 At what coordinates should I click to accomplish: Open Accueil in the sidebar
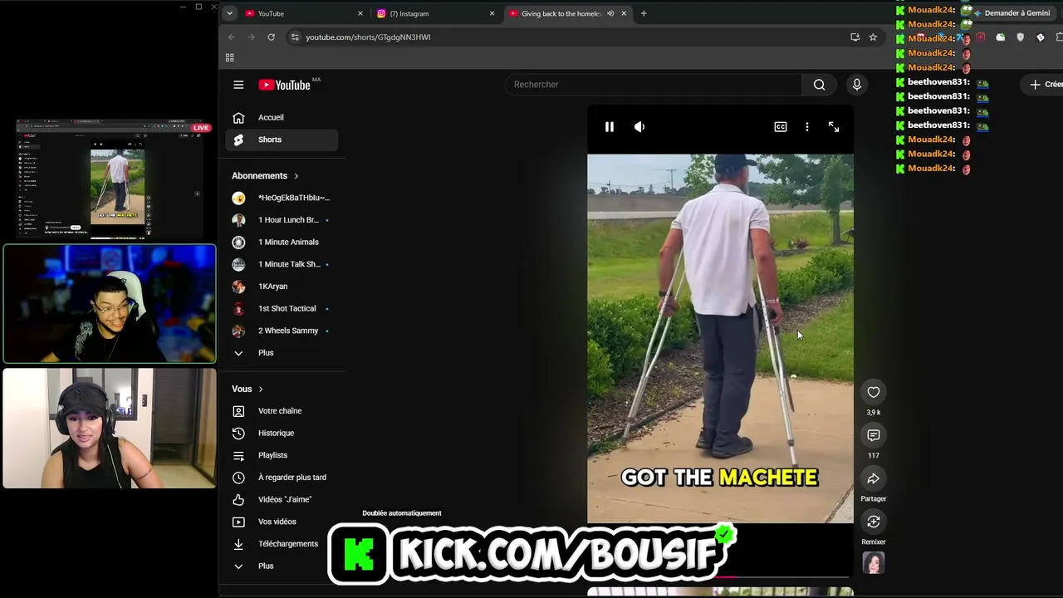coord(282,118)
